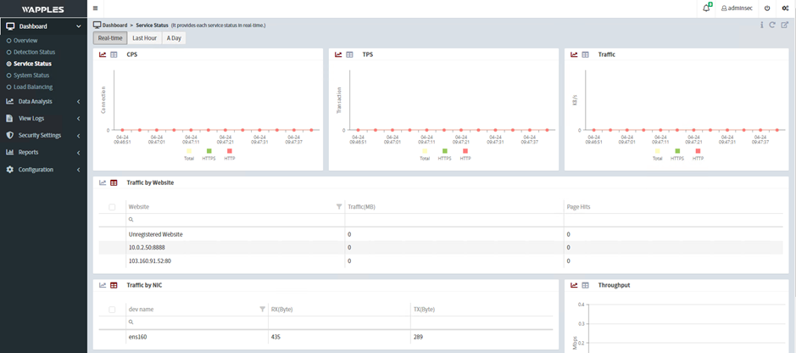Switch Traffic panel to table view
This screenshot has height=353, width=796.
point(585,54)
